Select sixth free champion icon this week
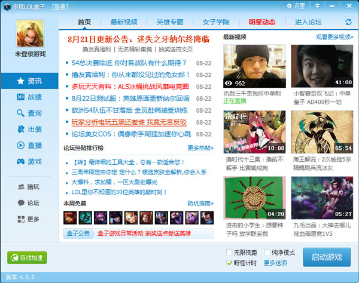The width and height of the screenshot is (359, 283). point(146,218)
